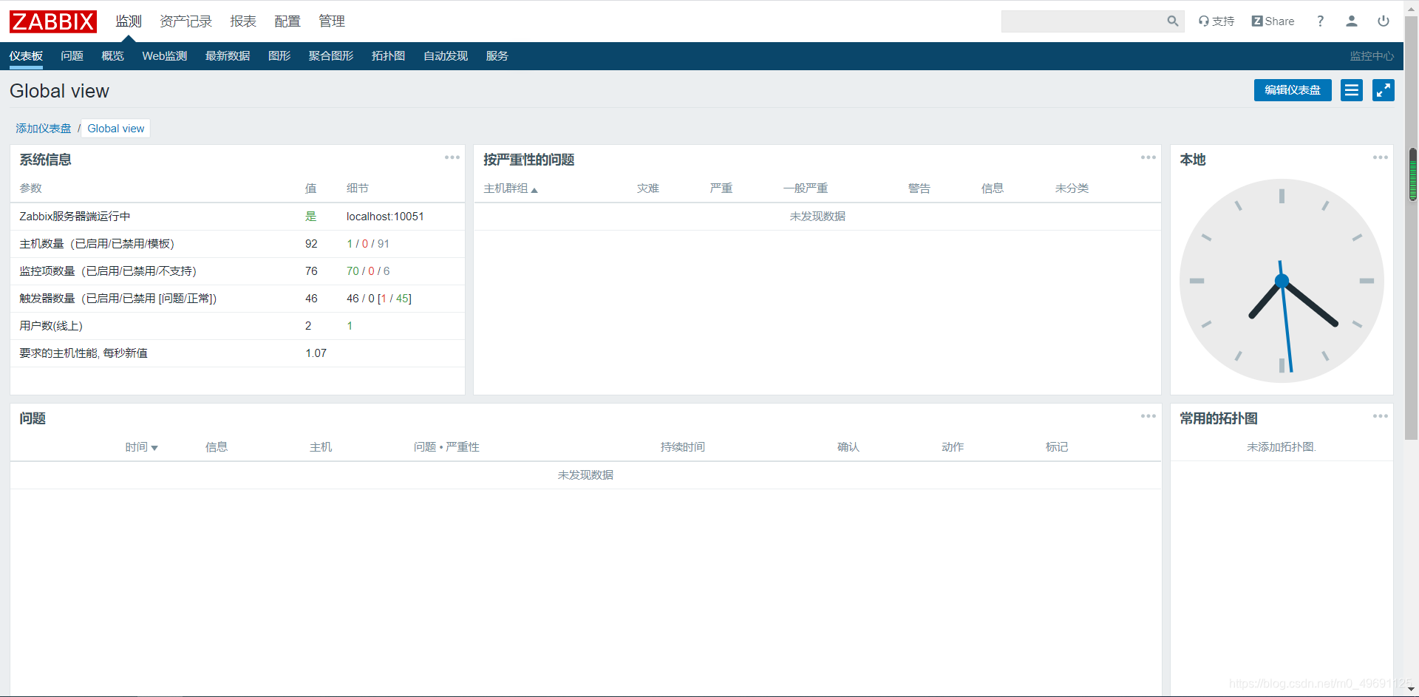Image resolution: width=1419 pixels, height=697 pixels.
Task: Open the 报表 main menu
Action: coord(243,21)
